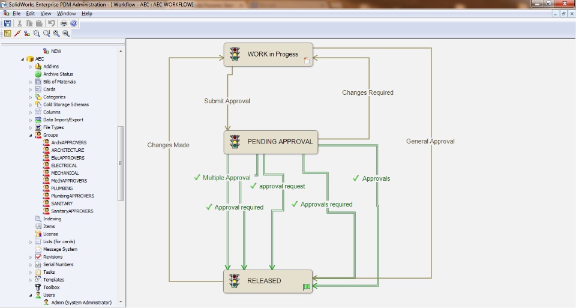Expand the Cards node
Image resolution: width=576 pixels, height=308 pixels.
click(x=31, y=89)
